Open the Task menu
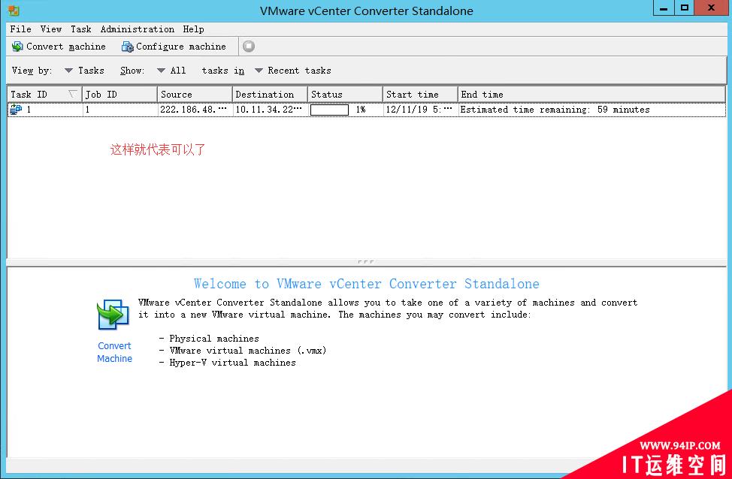Viewport: 732px width, 479px height. pyautogui.click(x=80, y=29)
